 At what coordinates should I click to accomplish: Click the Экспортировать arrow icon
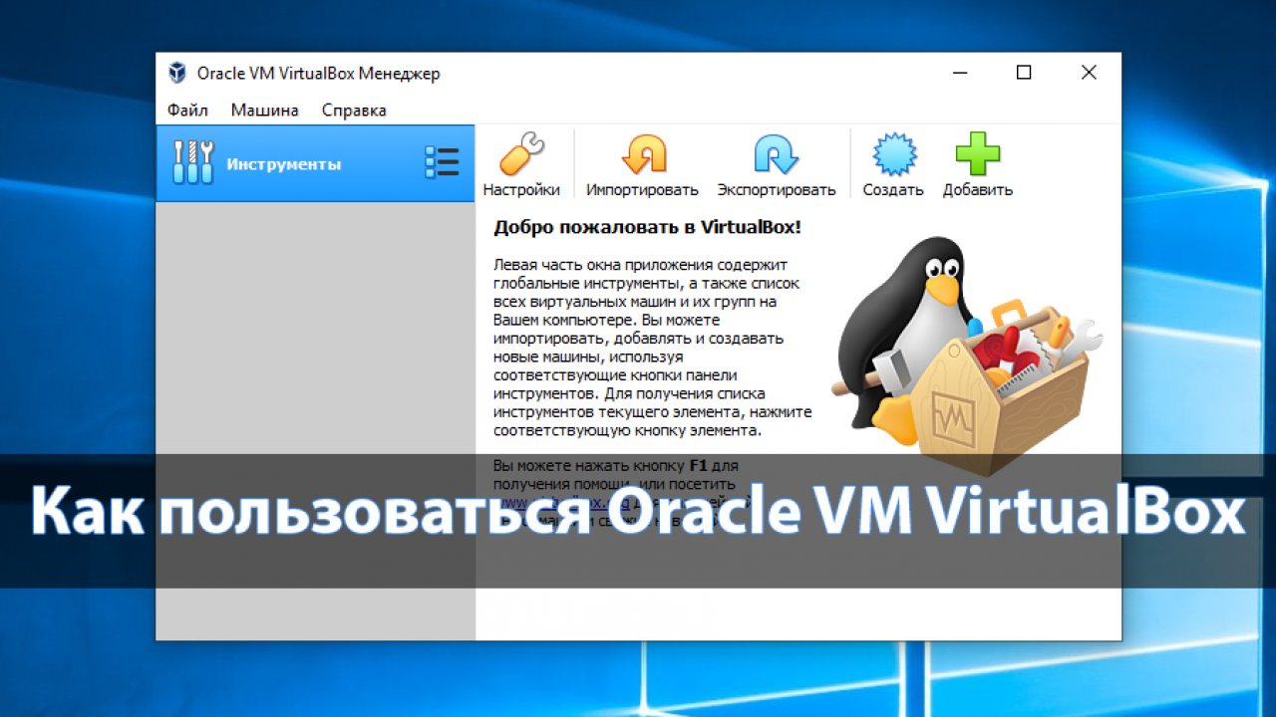click(777, 155)
